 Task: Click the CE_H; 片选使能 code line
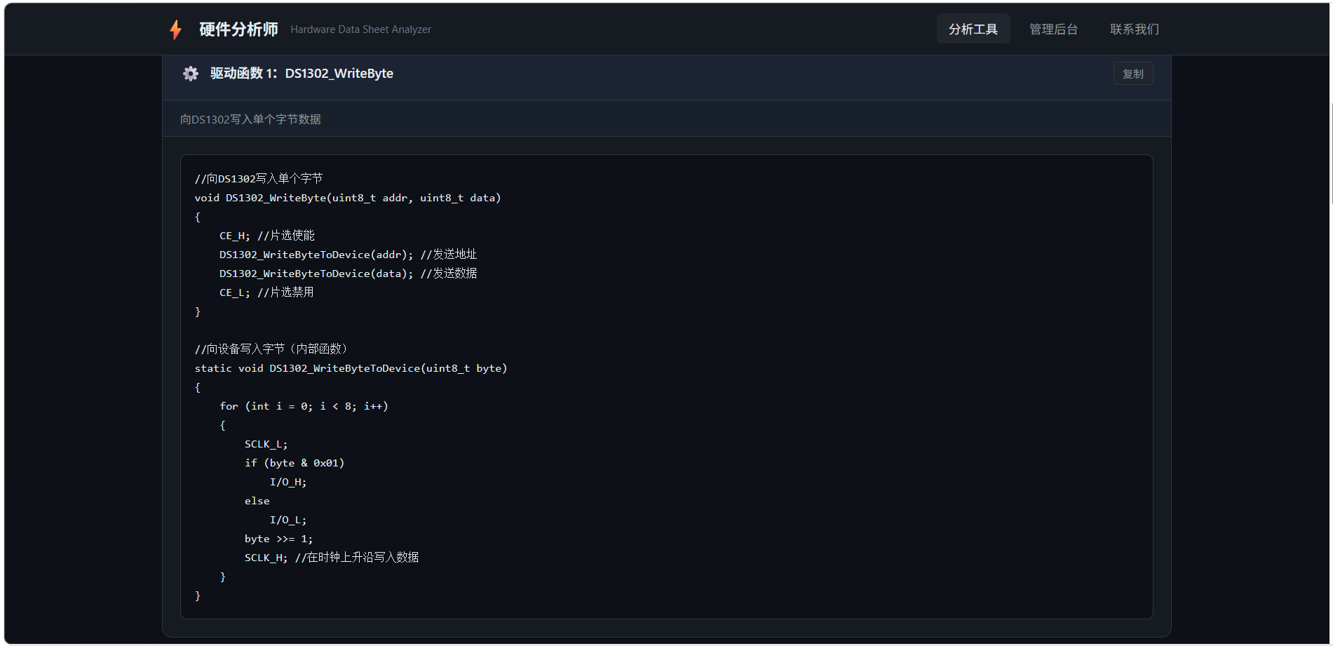pyautogui.click(x=266, y=236)
